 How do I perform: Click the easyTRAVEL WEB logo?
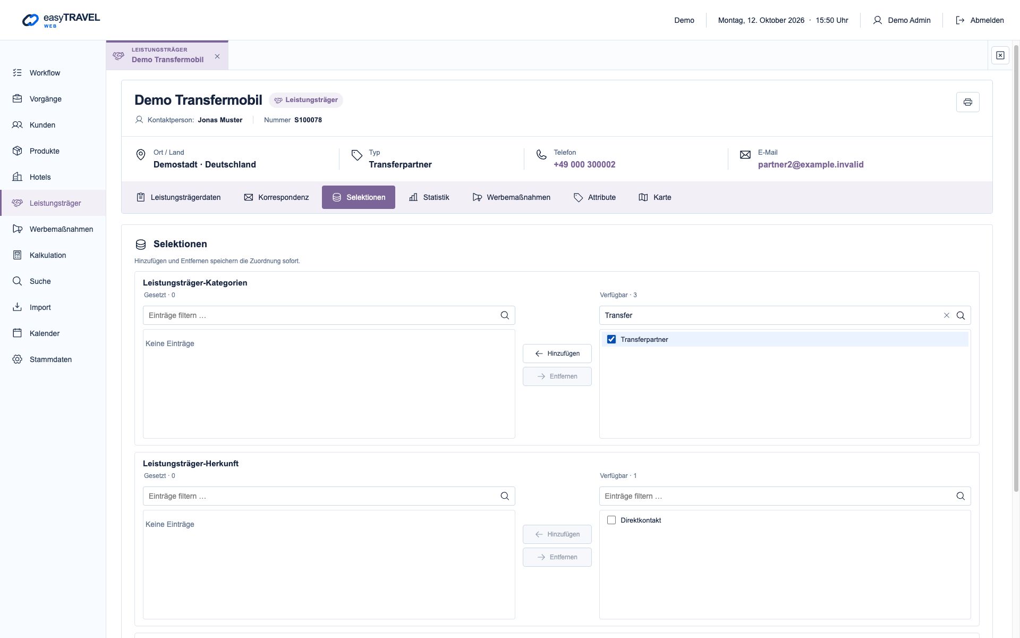point(61,20)
